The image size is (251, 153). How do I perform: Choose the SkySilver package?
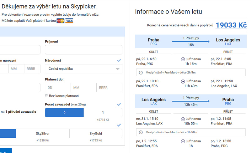(x=43, y=134)
